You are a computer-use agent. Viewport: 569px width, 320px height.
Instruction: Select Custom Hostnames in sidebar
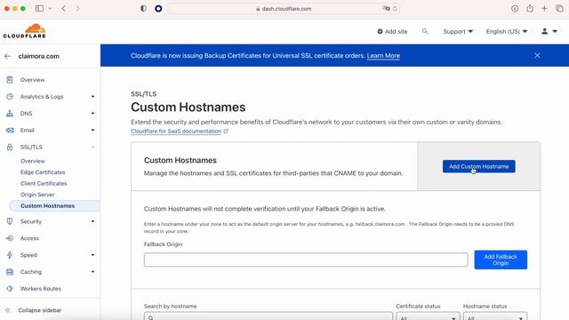[x=47, y=205]
